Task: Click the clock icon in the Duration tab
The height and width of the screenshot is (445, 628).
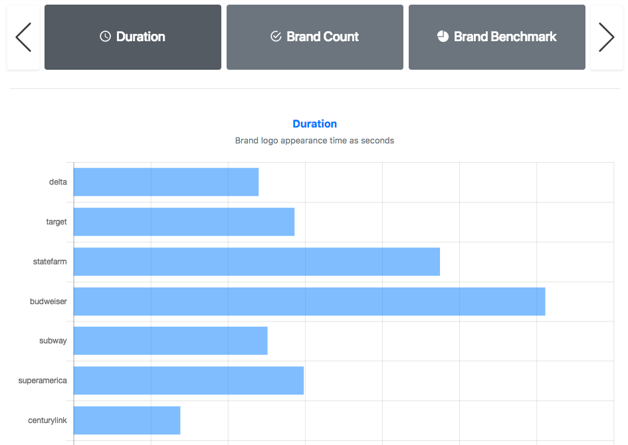Action: [106, 37]
